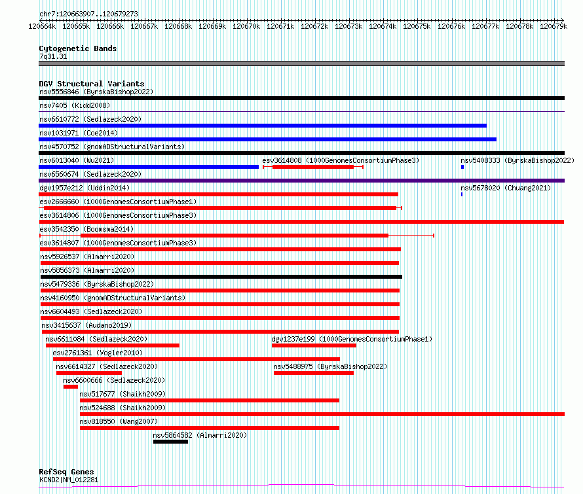Click the 120677k ruler tick label
Screen dimensions: 583x494
tap(485, 26)
